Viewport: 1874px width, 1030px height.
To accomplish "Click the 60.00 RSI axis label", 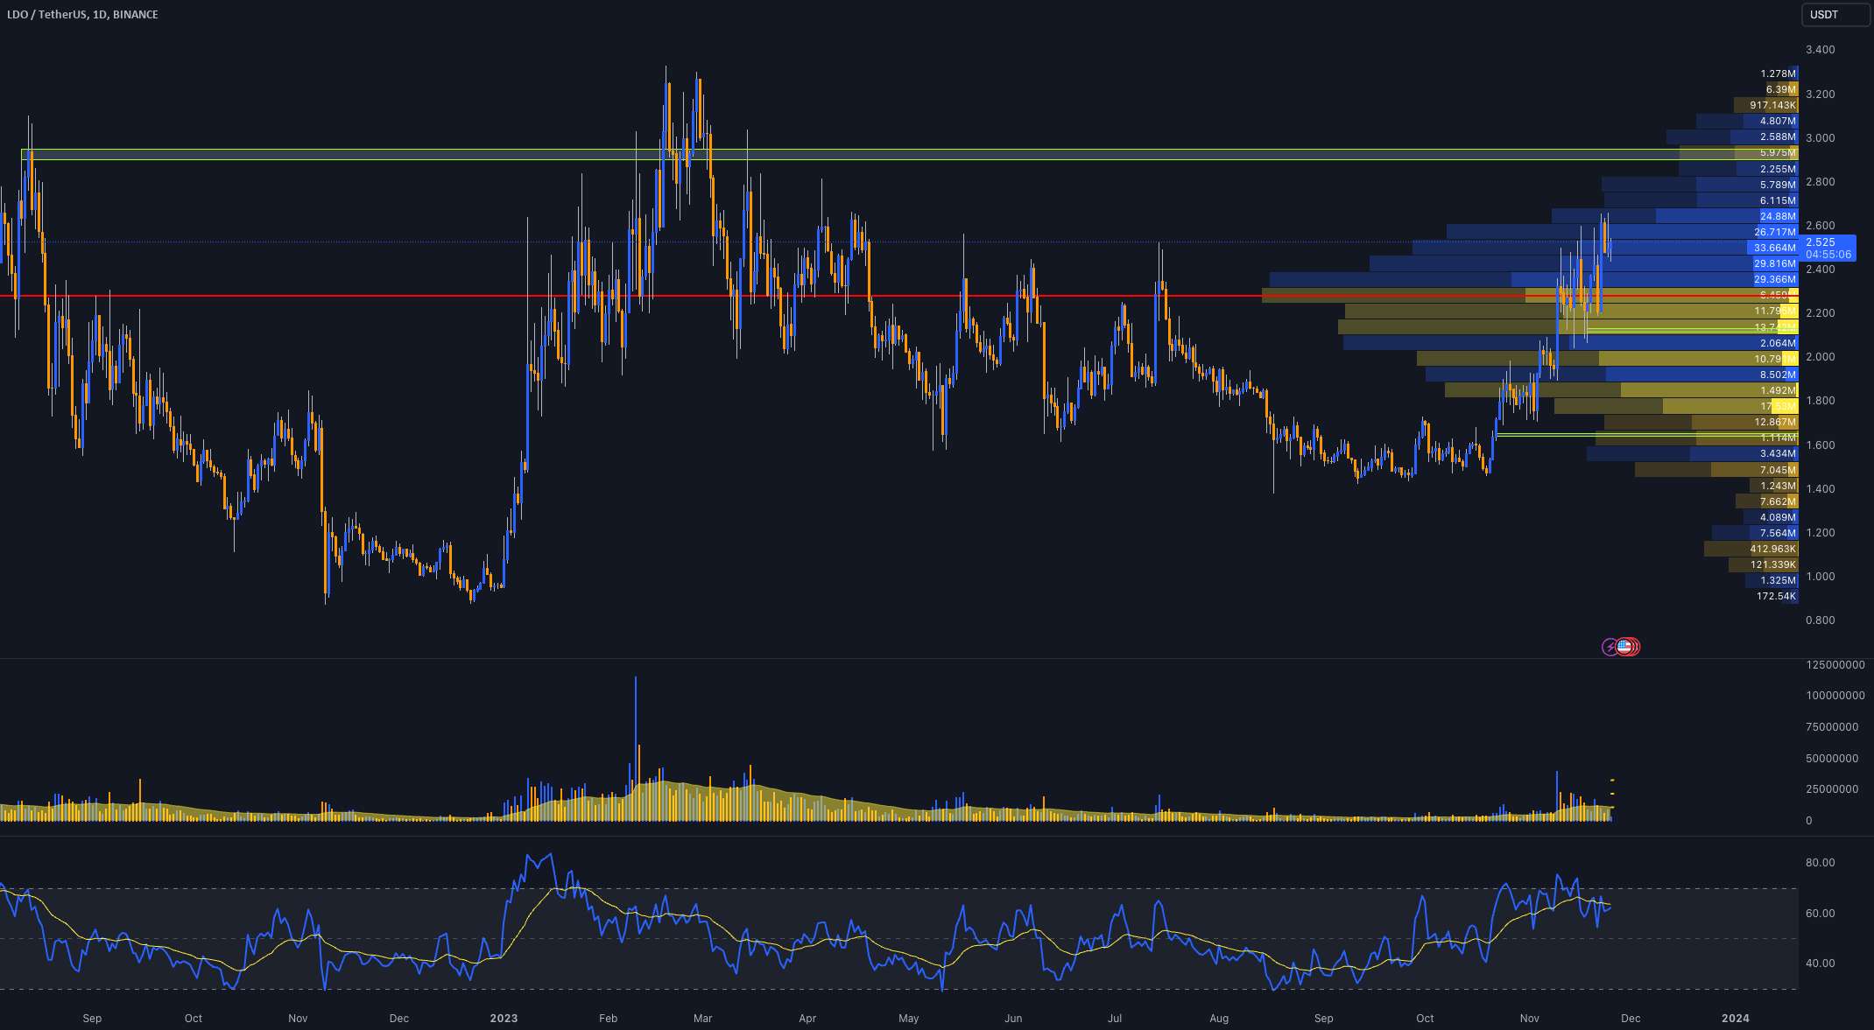I will (1821, 914).
